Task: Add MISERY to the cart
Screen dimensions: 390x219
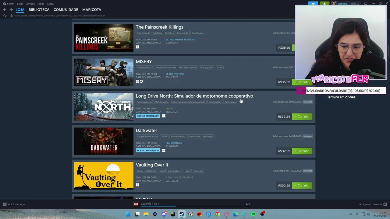Action: pyautogui.click(x=302, y=82)
